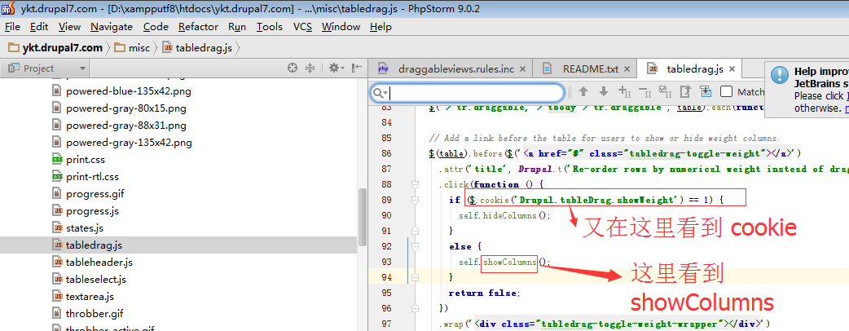Click the scroll from source icon

(292, 68)
